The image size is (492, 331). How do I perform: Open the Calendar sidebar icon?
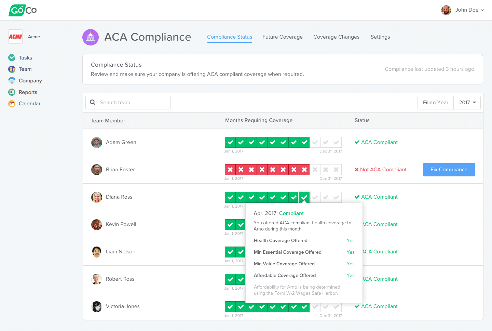click(x=12, y=104)
